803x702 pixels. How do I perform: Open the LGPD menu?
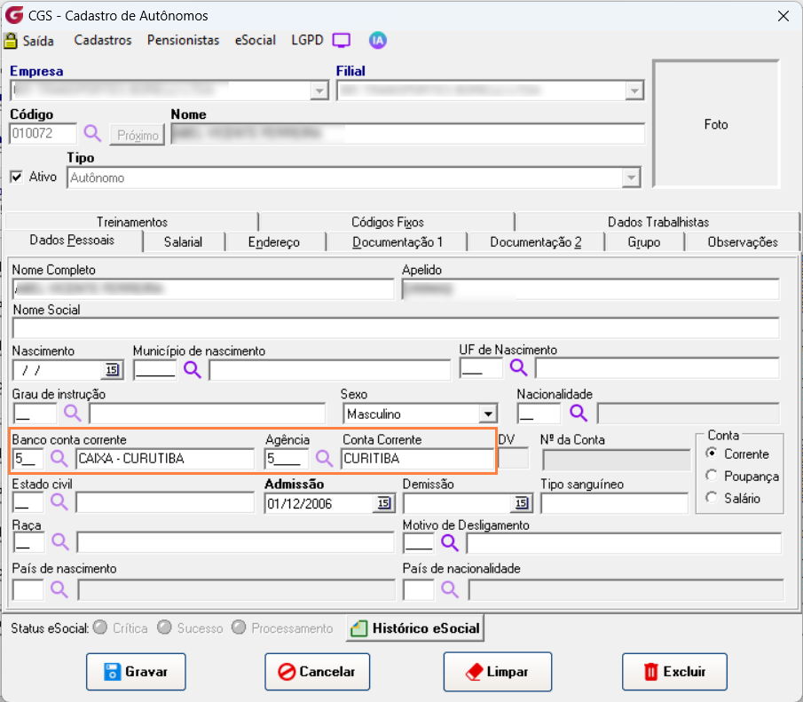click(x=307, y=40)
